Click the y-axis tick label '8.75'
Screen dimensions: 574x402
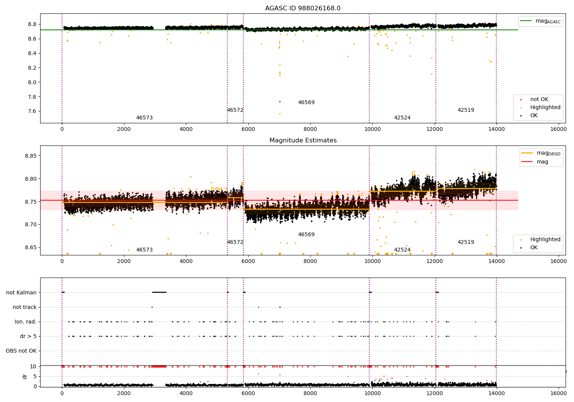tap(31, 202)
